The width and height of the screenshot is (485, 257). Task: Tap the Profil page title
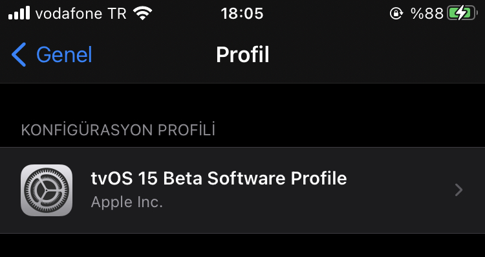point(242,55)
